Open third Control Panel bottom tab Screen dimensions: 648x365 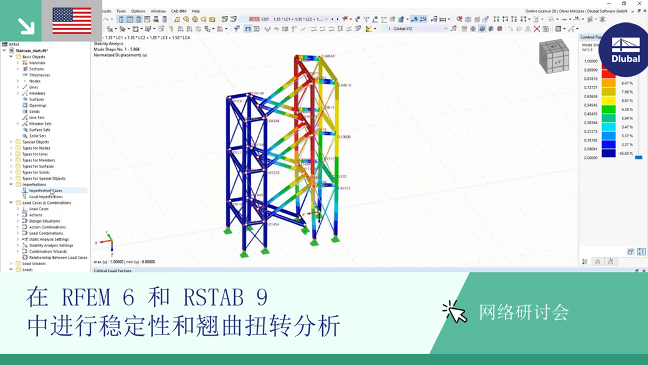pyautogui.click(x=611, y=261)
